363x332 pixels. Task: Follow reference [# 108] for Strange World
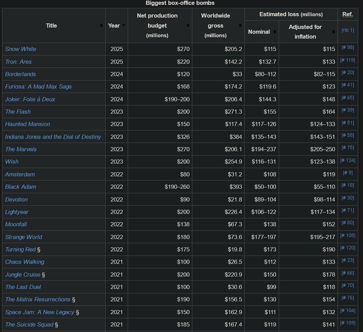(x=348, y=235)
